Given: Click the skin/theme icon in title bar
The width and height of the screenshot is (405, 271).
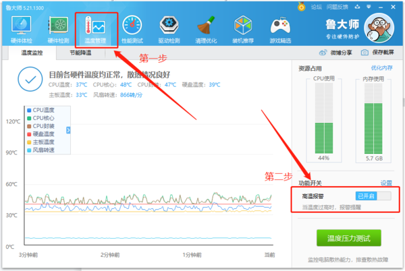Looking at the screenshot, I should [x=357, y=7].
